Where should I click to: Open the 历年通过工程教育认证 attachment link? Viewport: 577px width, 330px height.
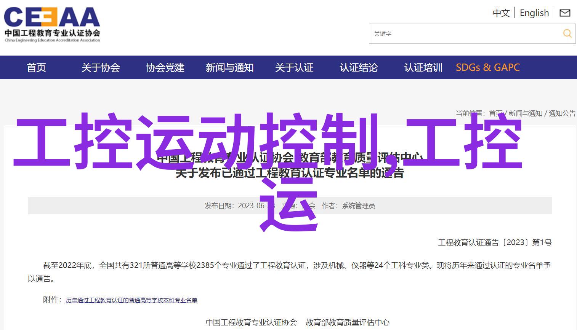point(131,300)
